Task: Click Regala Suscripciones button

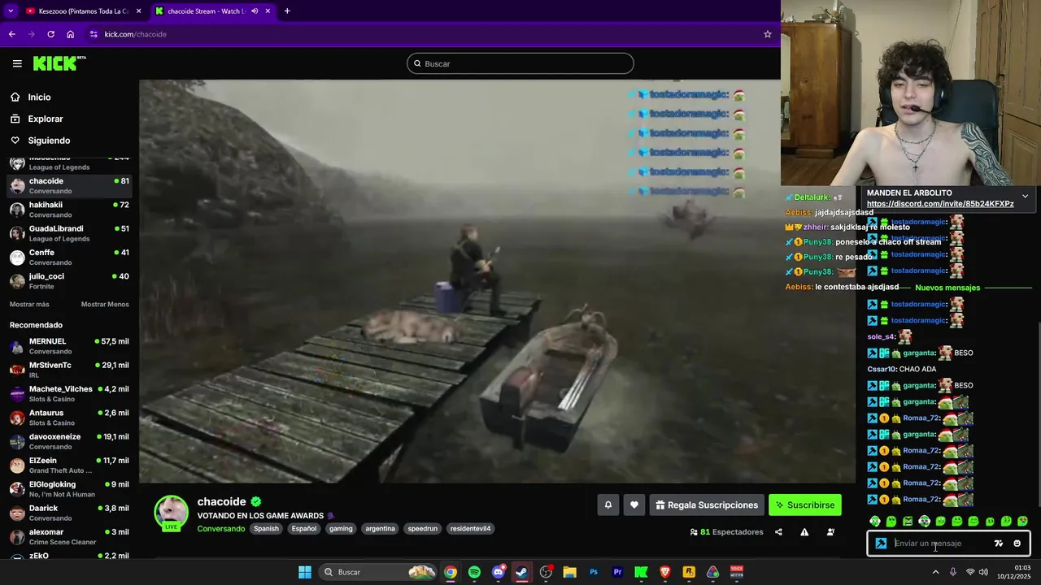Action: 707,505
